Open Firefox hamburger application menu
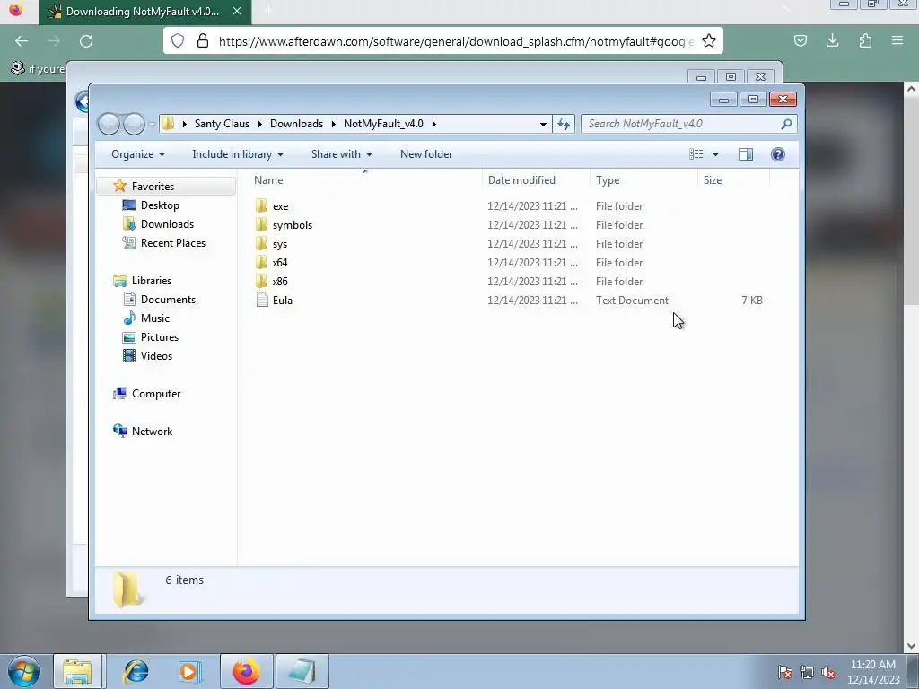919x689 pixels. coord(897,40)
